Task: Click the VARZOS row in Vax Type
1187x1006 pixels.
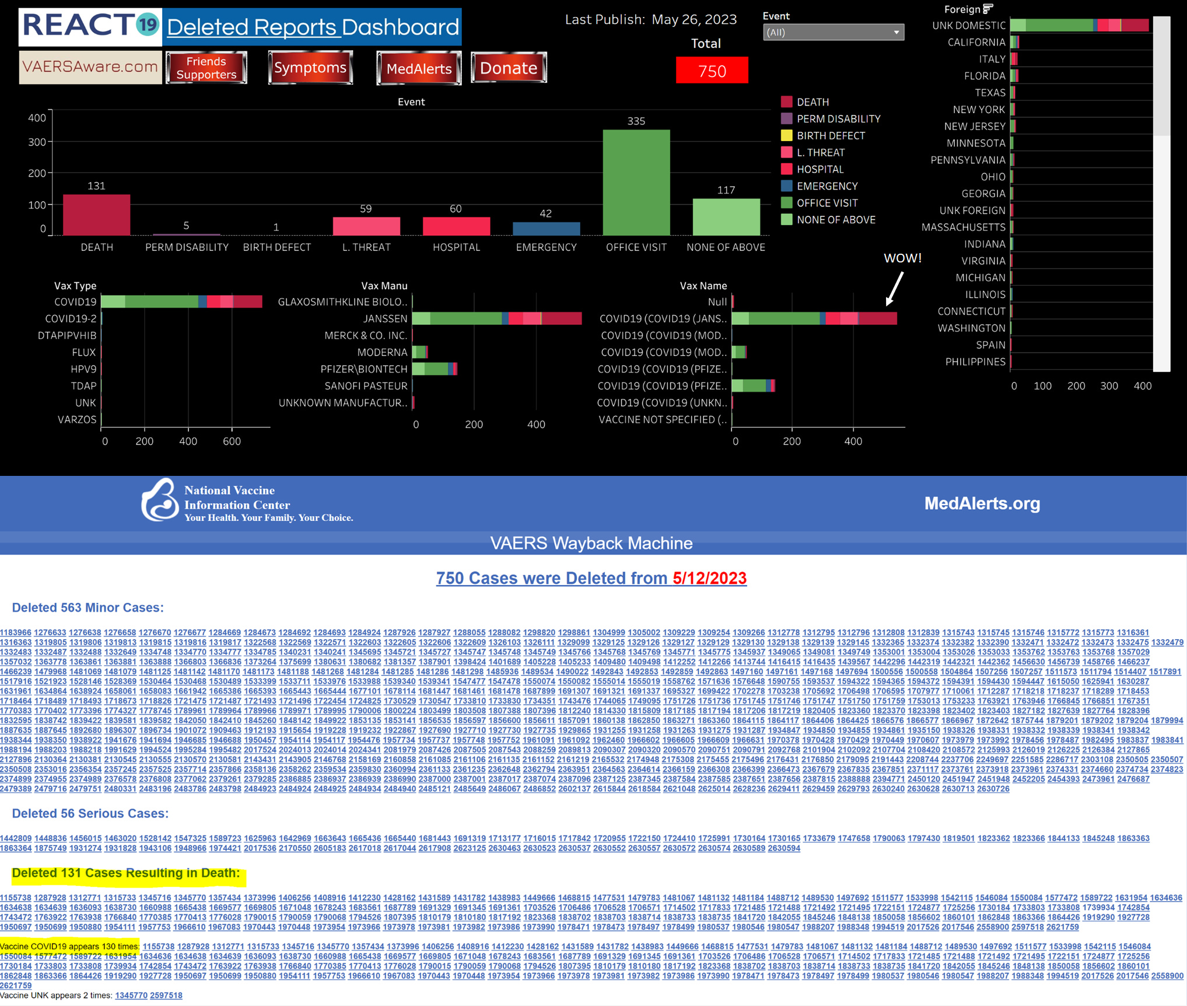Action: click(x=77, y=420)
